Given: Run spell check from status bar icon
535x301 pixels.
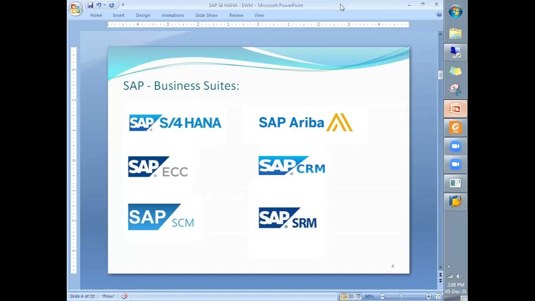Looking at the screenshot, I should click(x=124, y=296).
